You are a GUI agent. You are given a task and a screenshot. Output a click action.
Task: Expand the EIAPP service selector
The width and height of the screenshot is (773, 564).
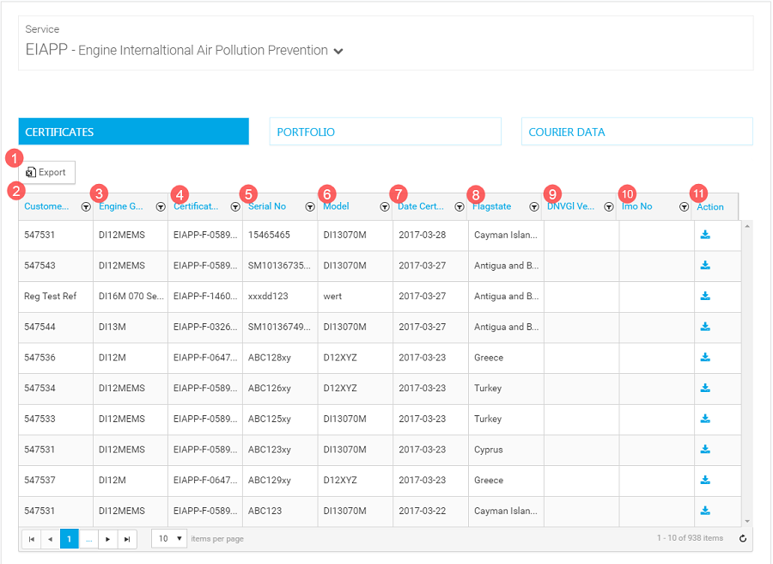point(338,52)
